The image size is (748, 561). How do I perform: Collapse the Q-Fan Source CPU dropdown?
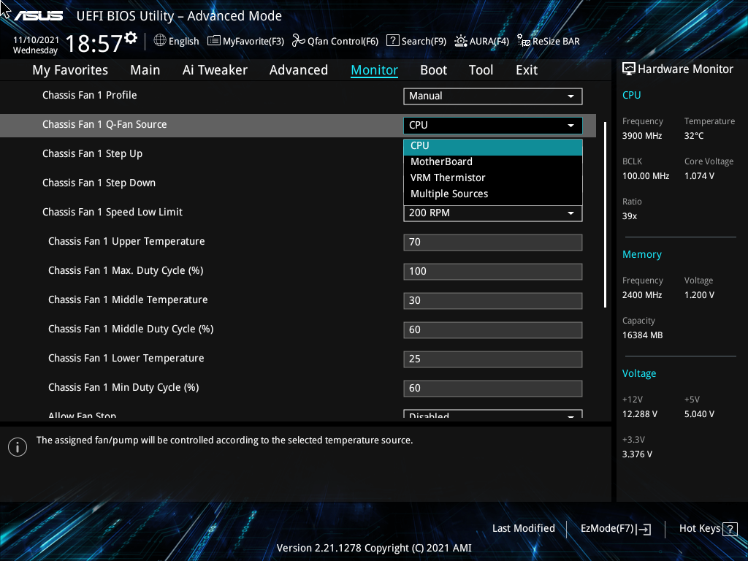[x=493, y=125]
